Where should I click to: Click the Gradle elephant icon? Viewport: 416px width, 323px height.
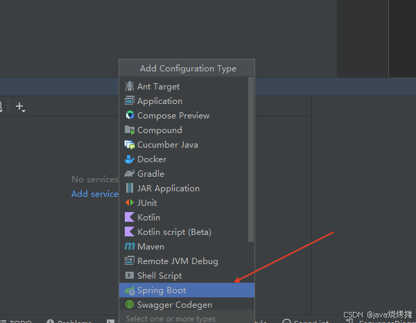[x=130, y=174]
